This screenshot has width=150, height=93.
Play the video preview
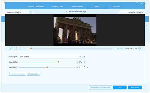[10, 48]
